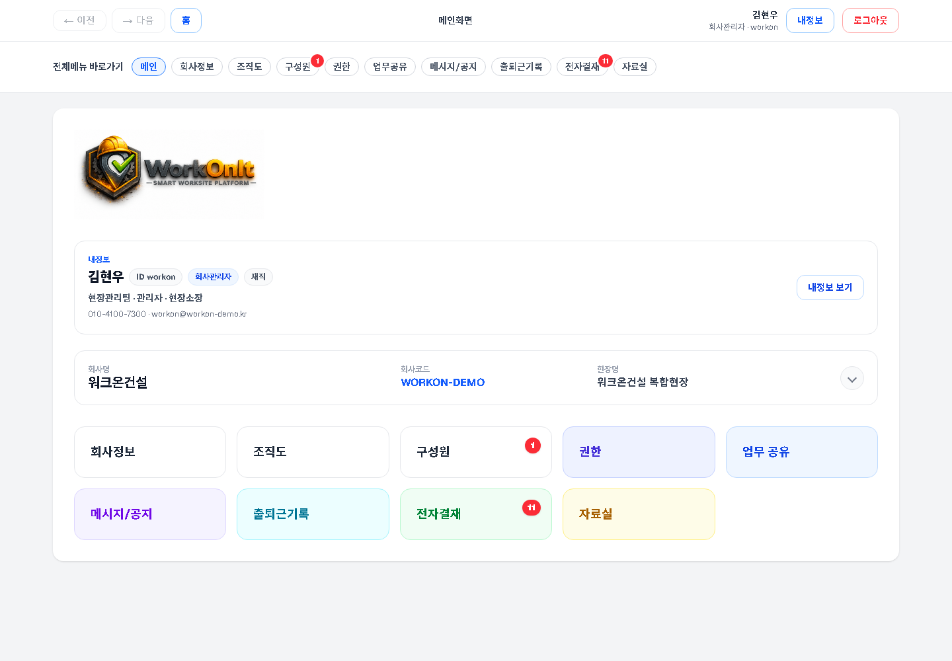Select the 업무공유 shortcut pill

coord(390,67)
